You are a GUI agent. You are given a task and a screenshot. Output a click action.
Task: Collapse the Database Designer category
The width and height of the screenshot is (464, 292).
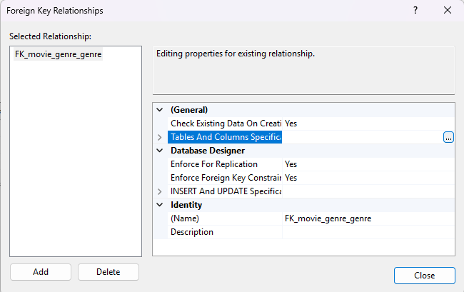(x=159, y=151)
